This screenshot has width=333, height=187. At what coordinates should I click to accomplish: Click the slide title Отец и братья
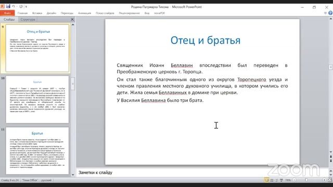[x=206, y=41]
